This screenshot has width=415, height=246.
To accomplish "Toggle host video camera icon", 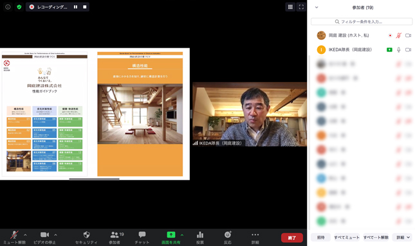I will [x=408, y=35].
